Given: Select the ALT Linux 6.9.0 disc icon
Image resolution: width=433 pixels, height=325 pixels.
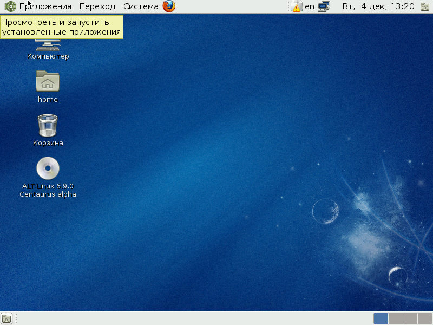Looking at the screenshot, I should coord(48,168).
